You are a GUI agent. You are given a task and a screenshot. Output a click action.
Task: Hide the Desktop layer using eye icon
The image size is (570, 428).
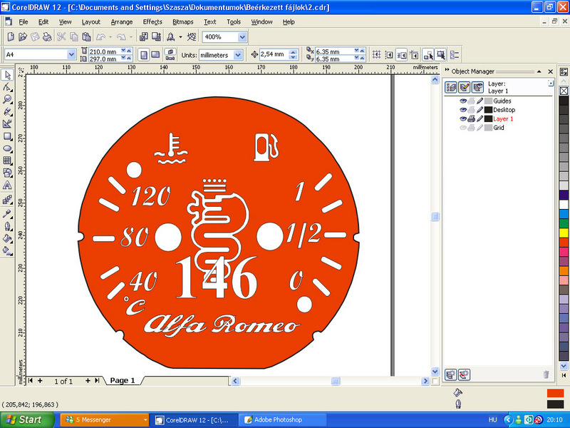(x=462, y=110)
